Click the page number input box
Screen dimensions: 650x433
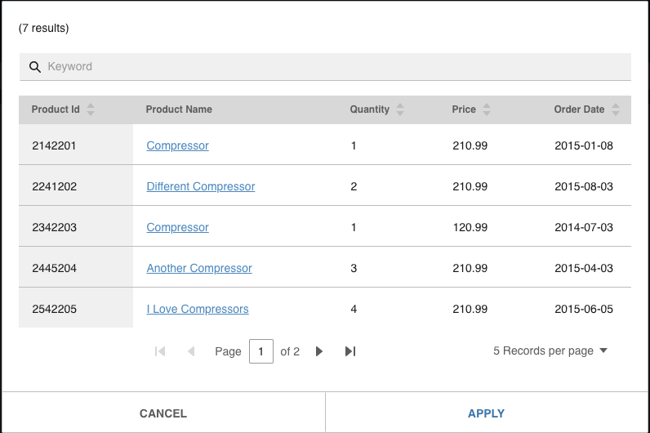click(x=261, y=351)
